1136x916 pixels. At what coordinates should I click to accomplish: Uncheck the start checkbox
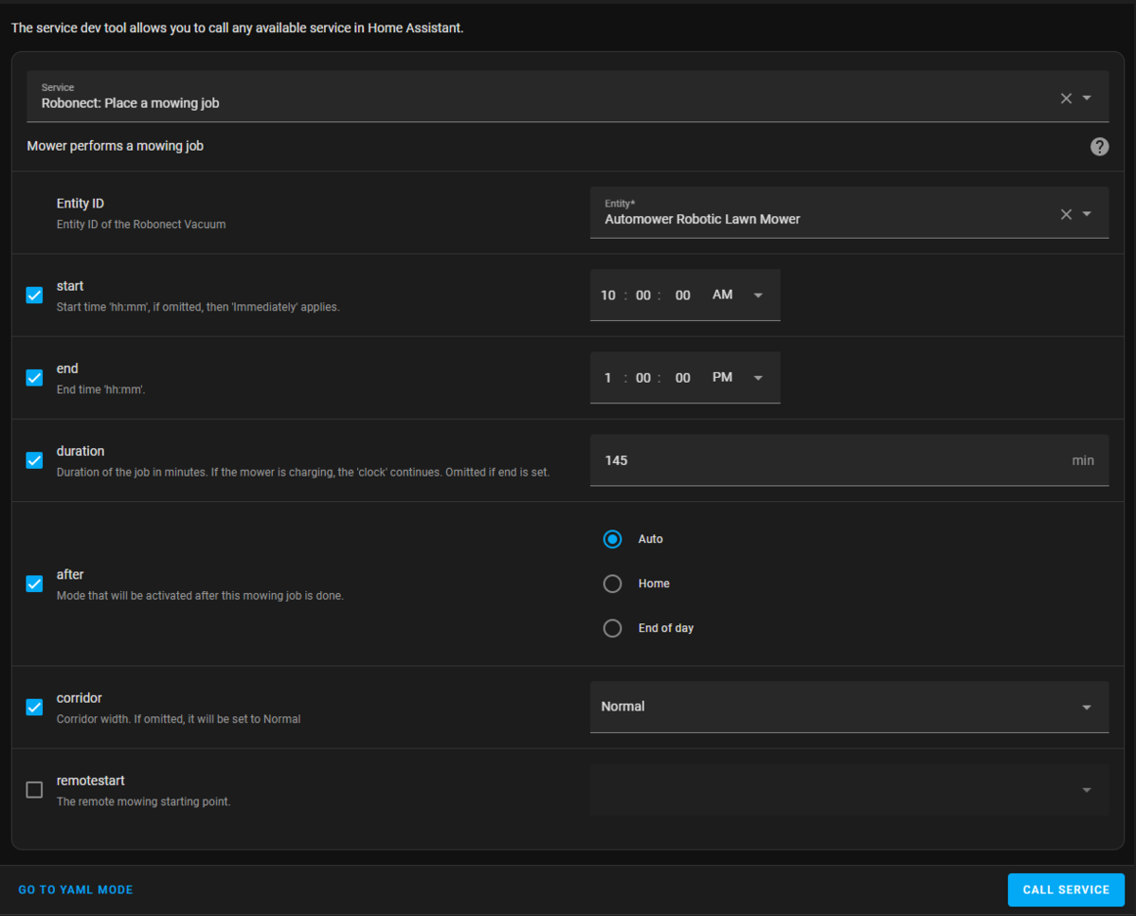pyautogui.click(x=34, y=296)
